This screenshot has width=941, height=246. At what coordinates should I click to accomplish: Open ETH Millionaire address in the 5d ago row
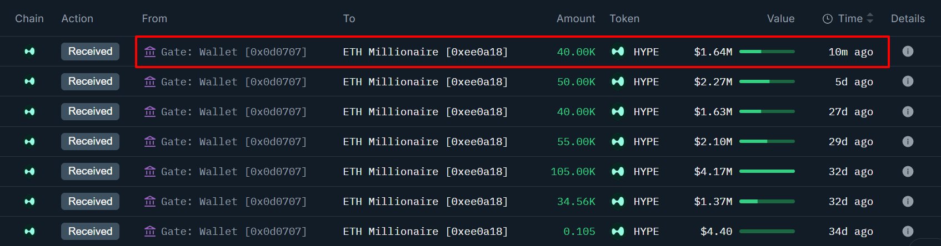tap(425, 81)
